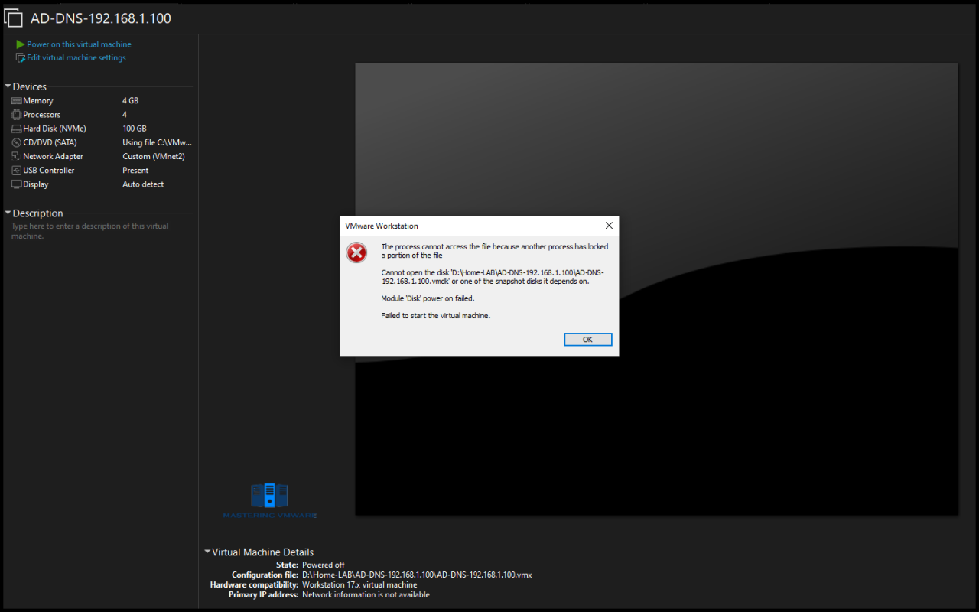Select the Display device label
Screen dimensions: 979x612
35,184
